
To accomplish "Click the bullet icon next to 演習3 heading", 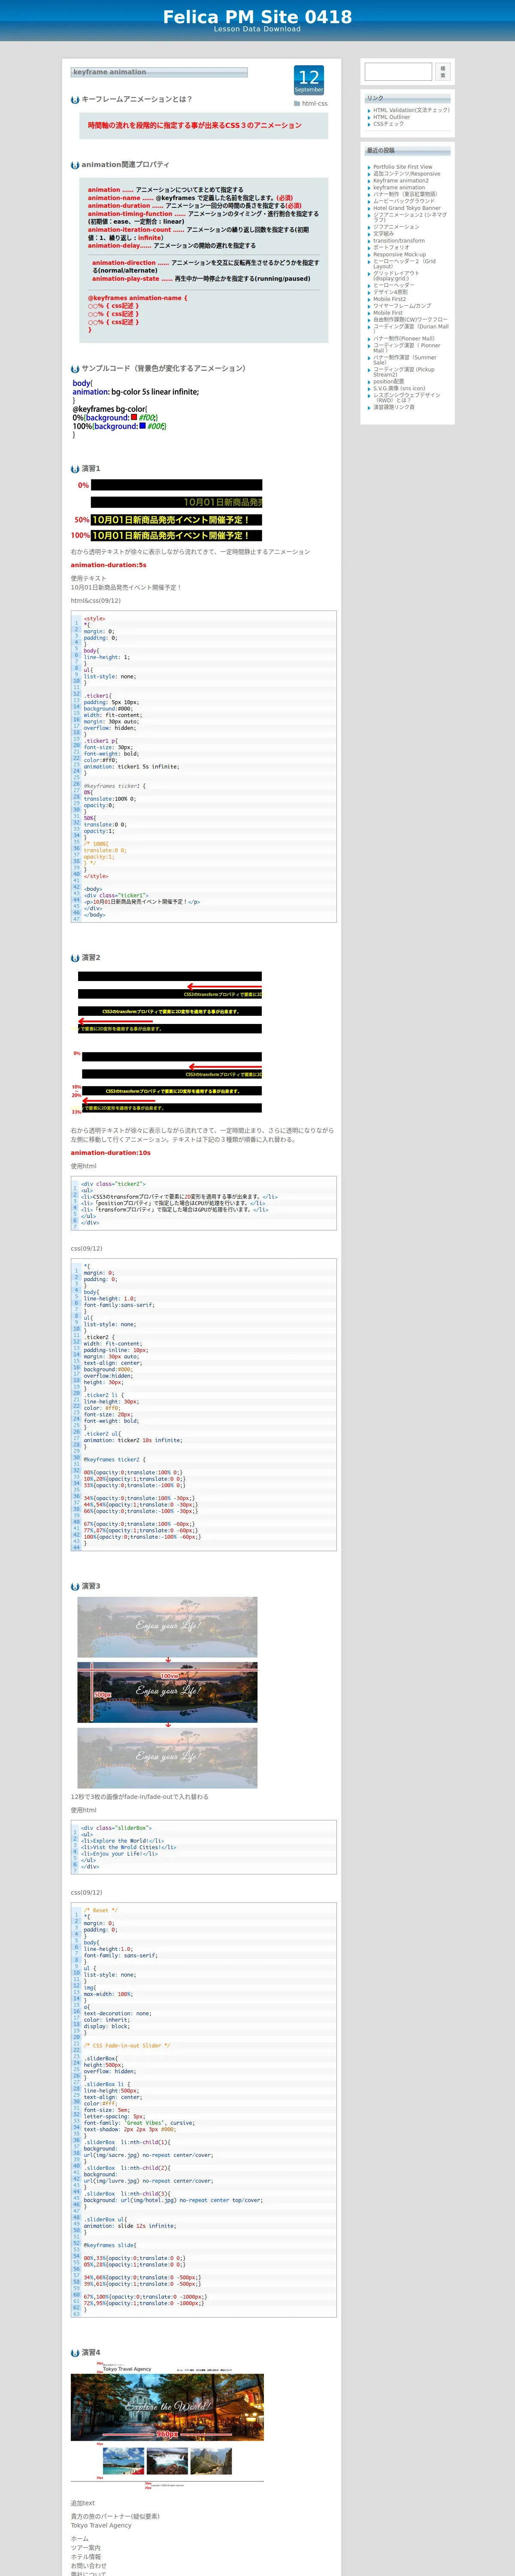I will tap(75, 1587).
